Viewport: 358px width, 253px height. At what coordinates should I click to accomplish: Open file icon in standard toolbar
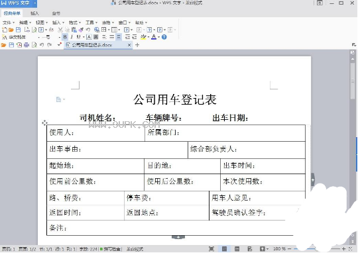click(x=11, y=30)
